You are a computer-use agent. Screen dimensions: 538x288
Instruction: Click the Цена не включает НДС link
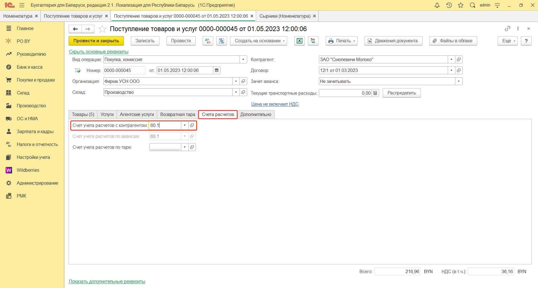[275, 104]
